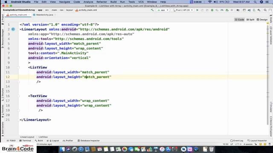This screenshot has width=273, height=153.
Task: Click the Make Project hammer icon
Action: 152,10
